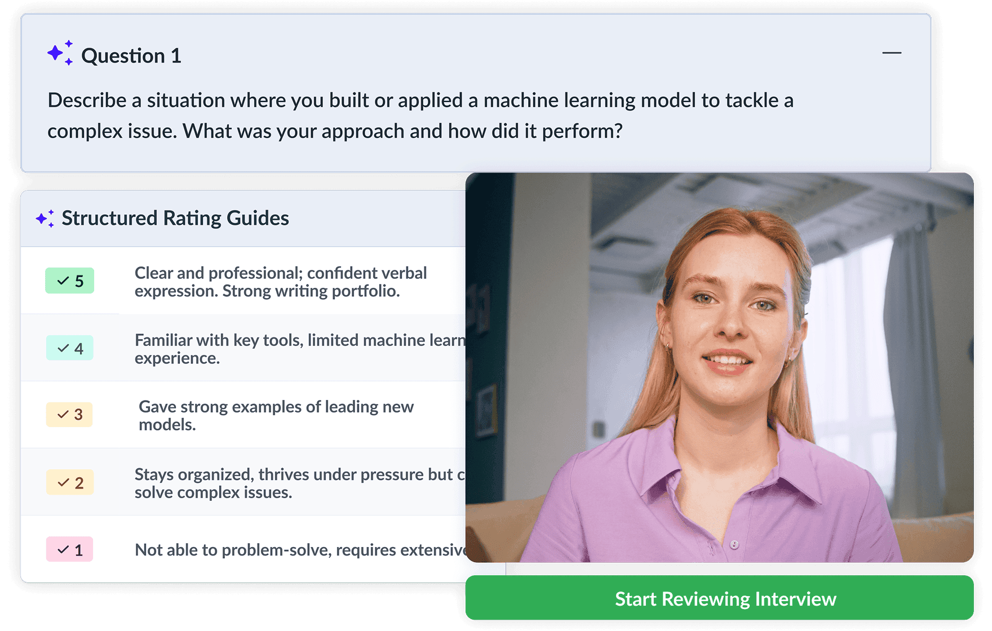Viewport: 992px width, 631px height.
Task: Click the sparkle icon beside Structured Rating Guides
Action: 46,218
